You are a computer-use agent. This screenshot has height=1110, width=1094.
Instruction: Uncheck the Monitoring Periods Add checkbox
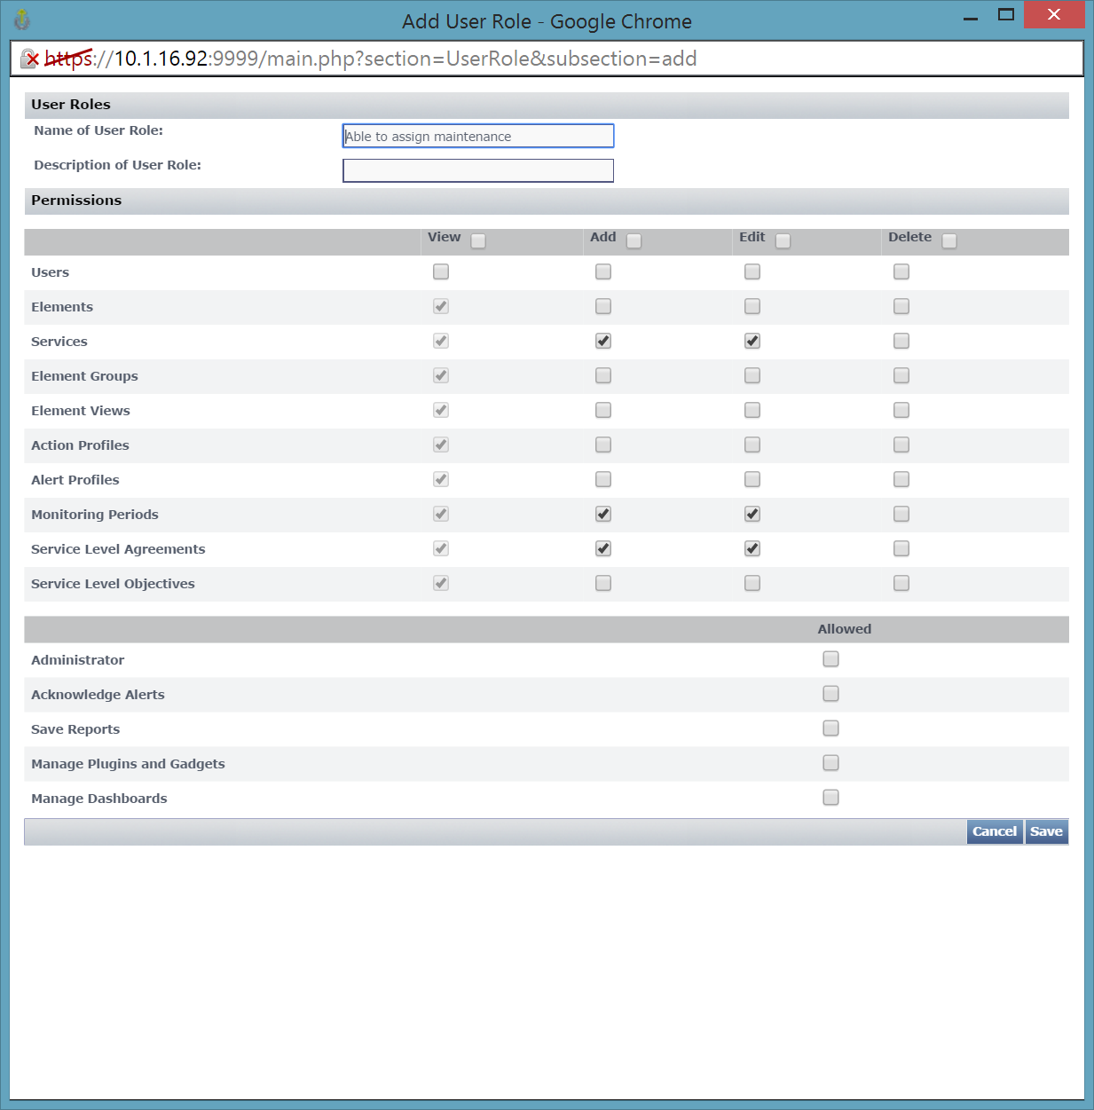603,514
